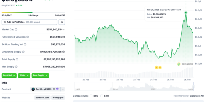Click the Website row label

[x=6, y=98]
